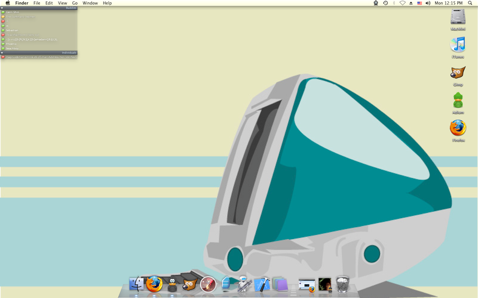Open the round paintbrush app in Dock
The width and height of the screenshot is (478, 298).
coord(208,284)
